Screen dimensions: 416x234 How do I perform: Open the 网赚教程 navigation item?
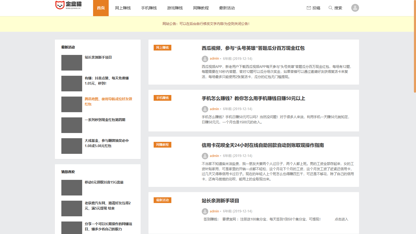201,8
